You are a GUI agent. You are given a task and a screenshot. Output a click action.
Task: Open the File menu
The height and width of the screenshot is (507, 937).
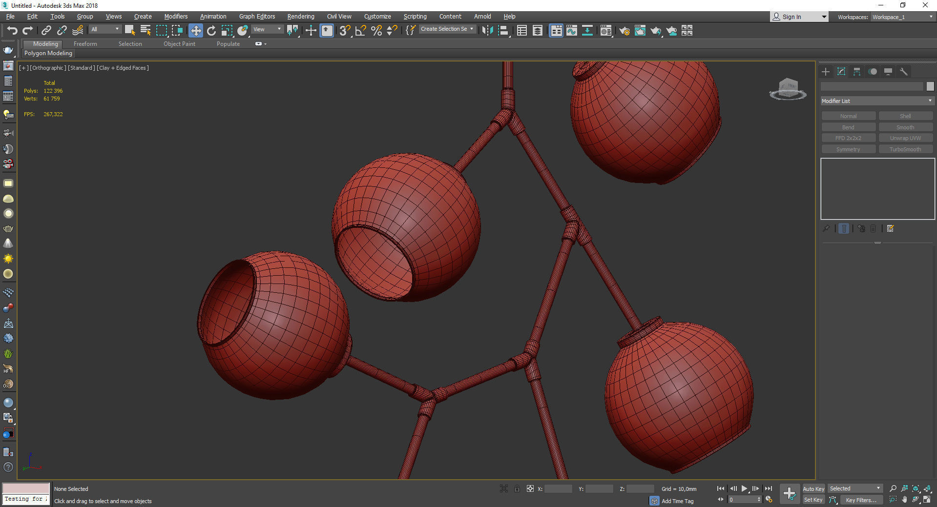[x=10, y=17]
